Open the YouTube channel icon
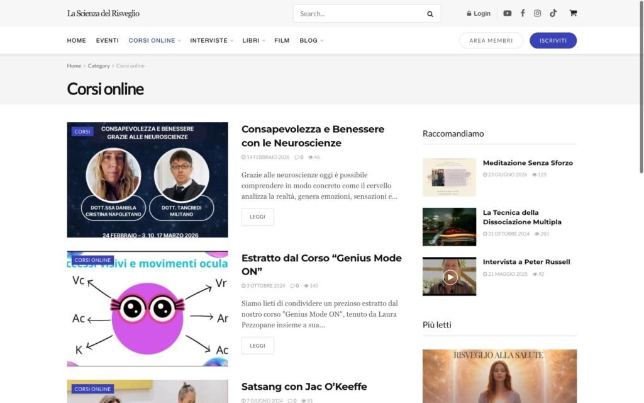 pyautogui.click(x=508, y=13)
